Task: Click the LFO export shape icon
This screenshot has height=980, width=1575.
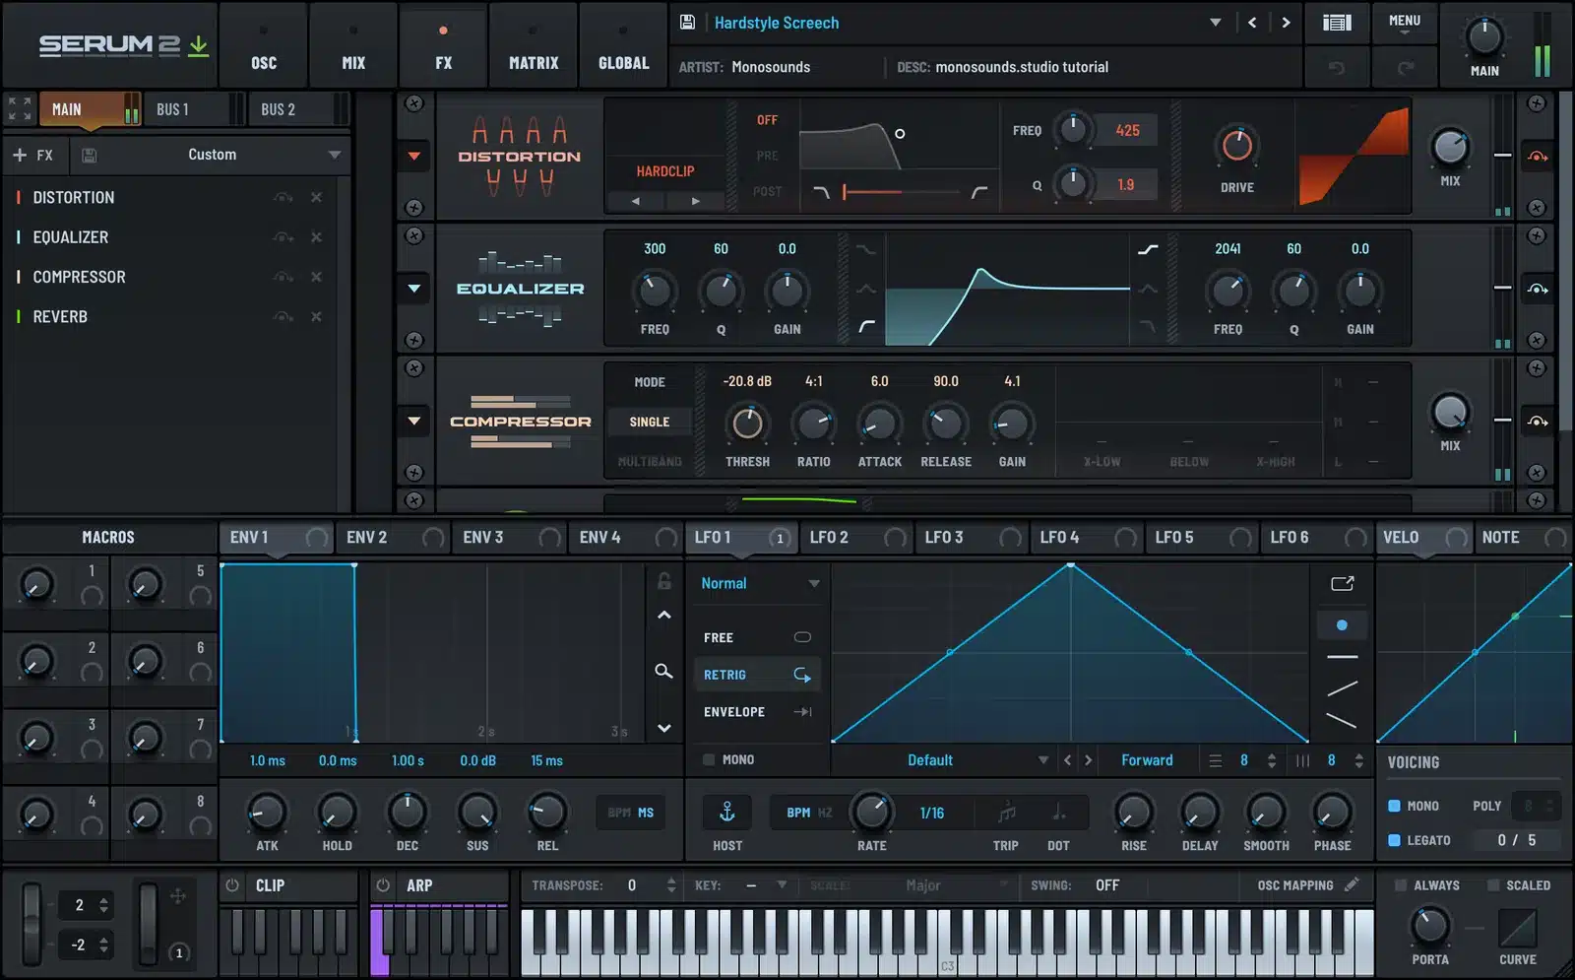Action: 1343,583
